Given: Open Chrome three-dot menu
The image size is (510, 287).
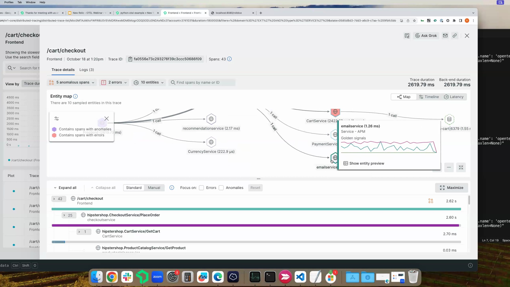Looking at the screenshot, I should pos(473,20).
